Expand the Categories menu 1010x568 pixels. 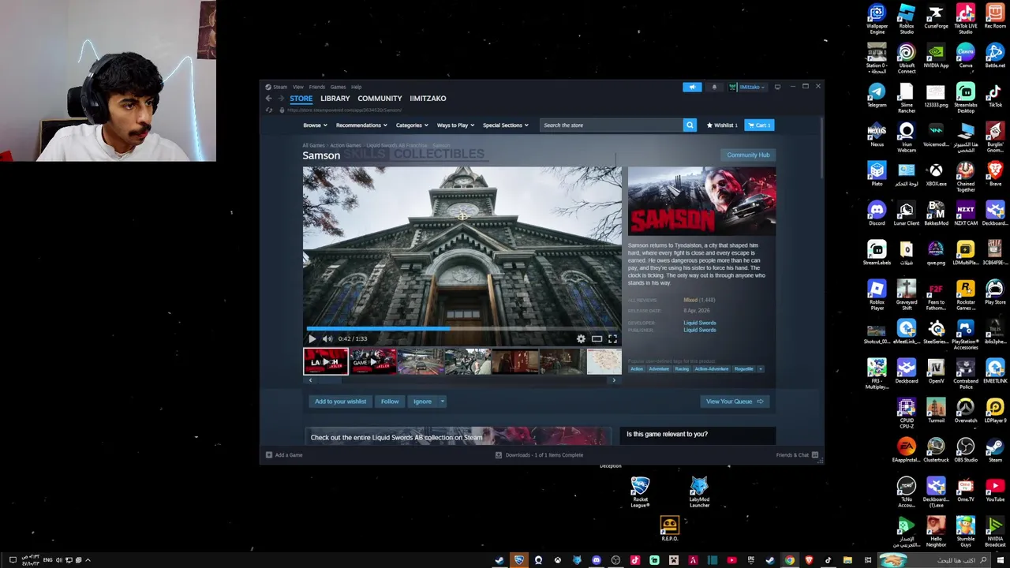(x=412, y=125)
